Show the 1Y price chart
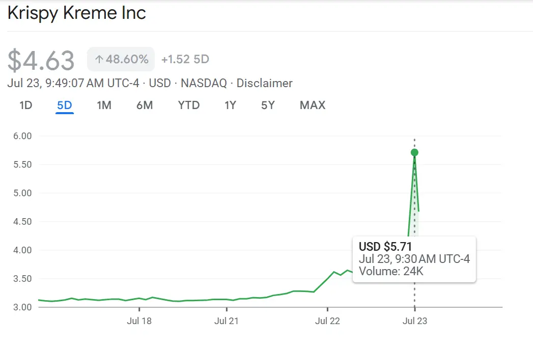The height and width of the screenshot is (344, 533). pos(230,105)
